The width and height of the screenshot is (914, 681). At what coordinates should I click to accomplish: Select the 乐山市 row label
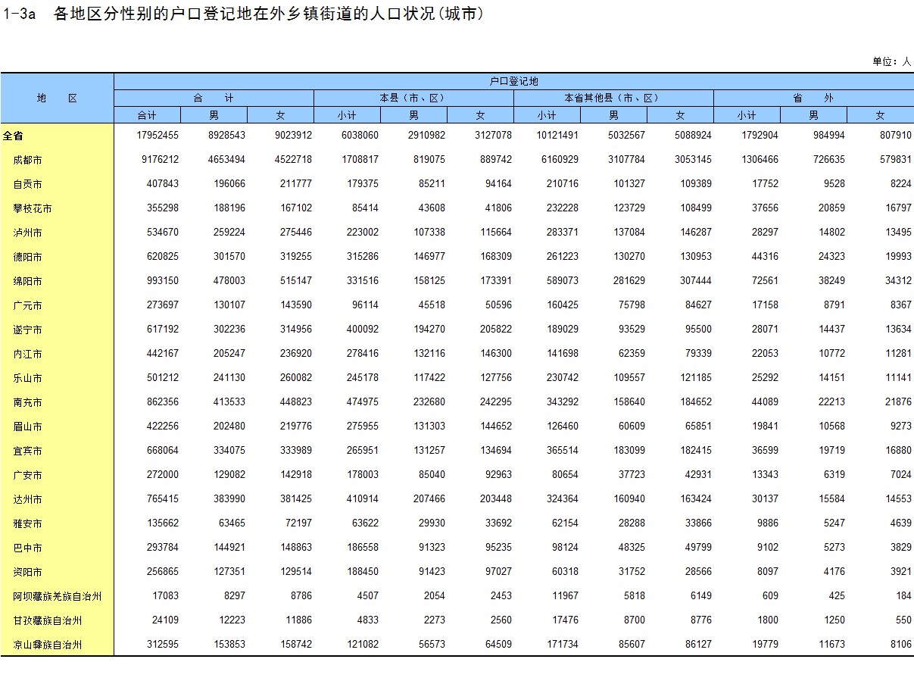tap(27, 379)
